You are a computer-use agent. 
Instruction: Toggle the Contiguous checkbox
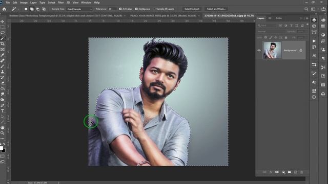[136, 9]
